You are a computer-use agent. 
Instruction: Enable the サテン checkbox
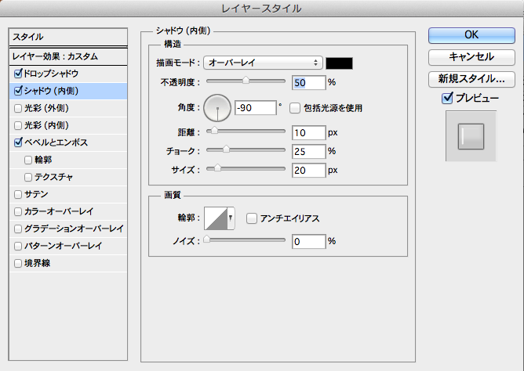pos(18,194)
